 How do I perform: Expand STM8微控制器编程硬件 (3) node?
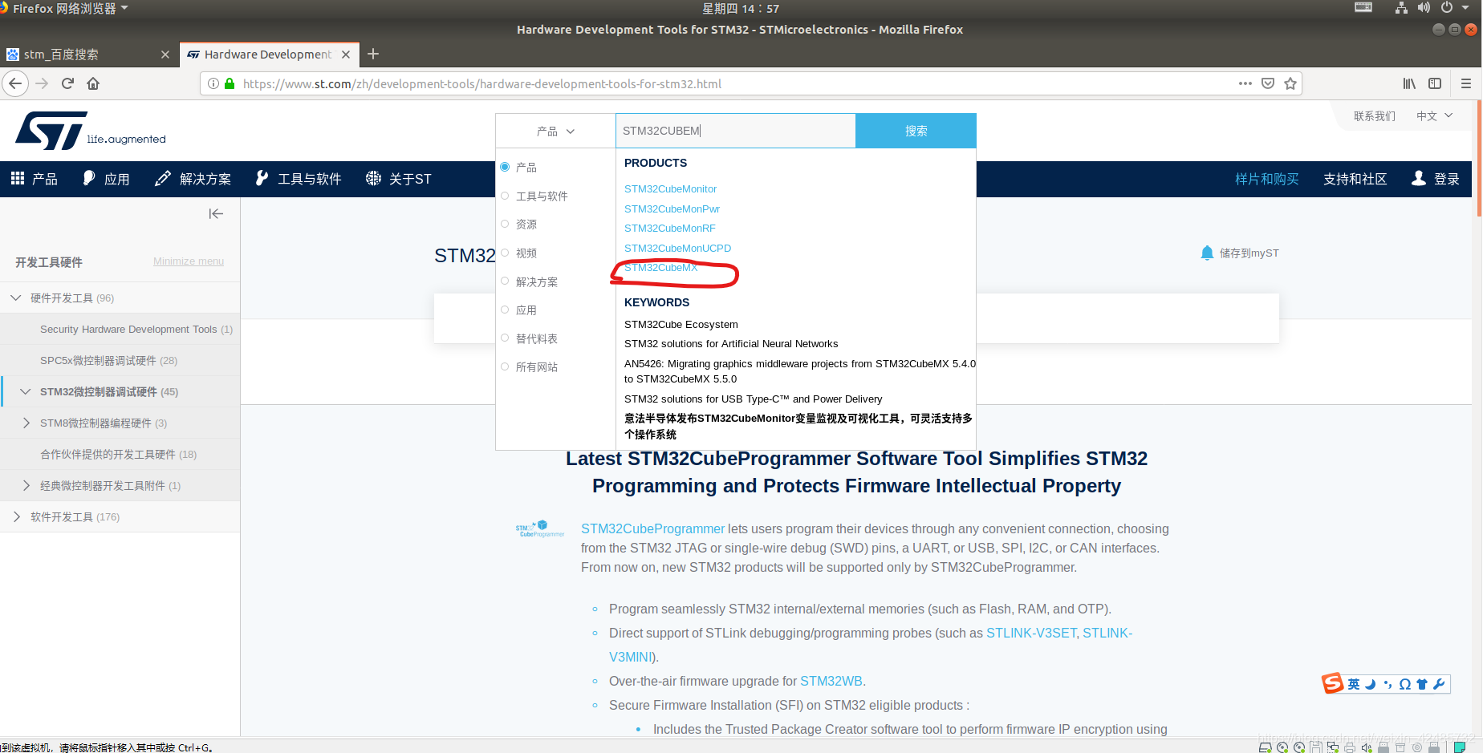[x=26, y=423]
